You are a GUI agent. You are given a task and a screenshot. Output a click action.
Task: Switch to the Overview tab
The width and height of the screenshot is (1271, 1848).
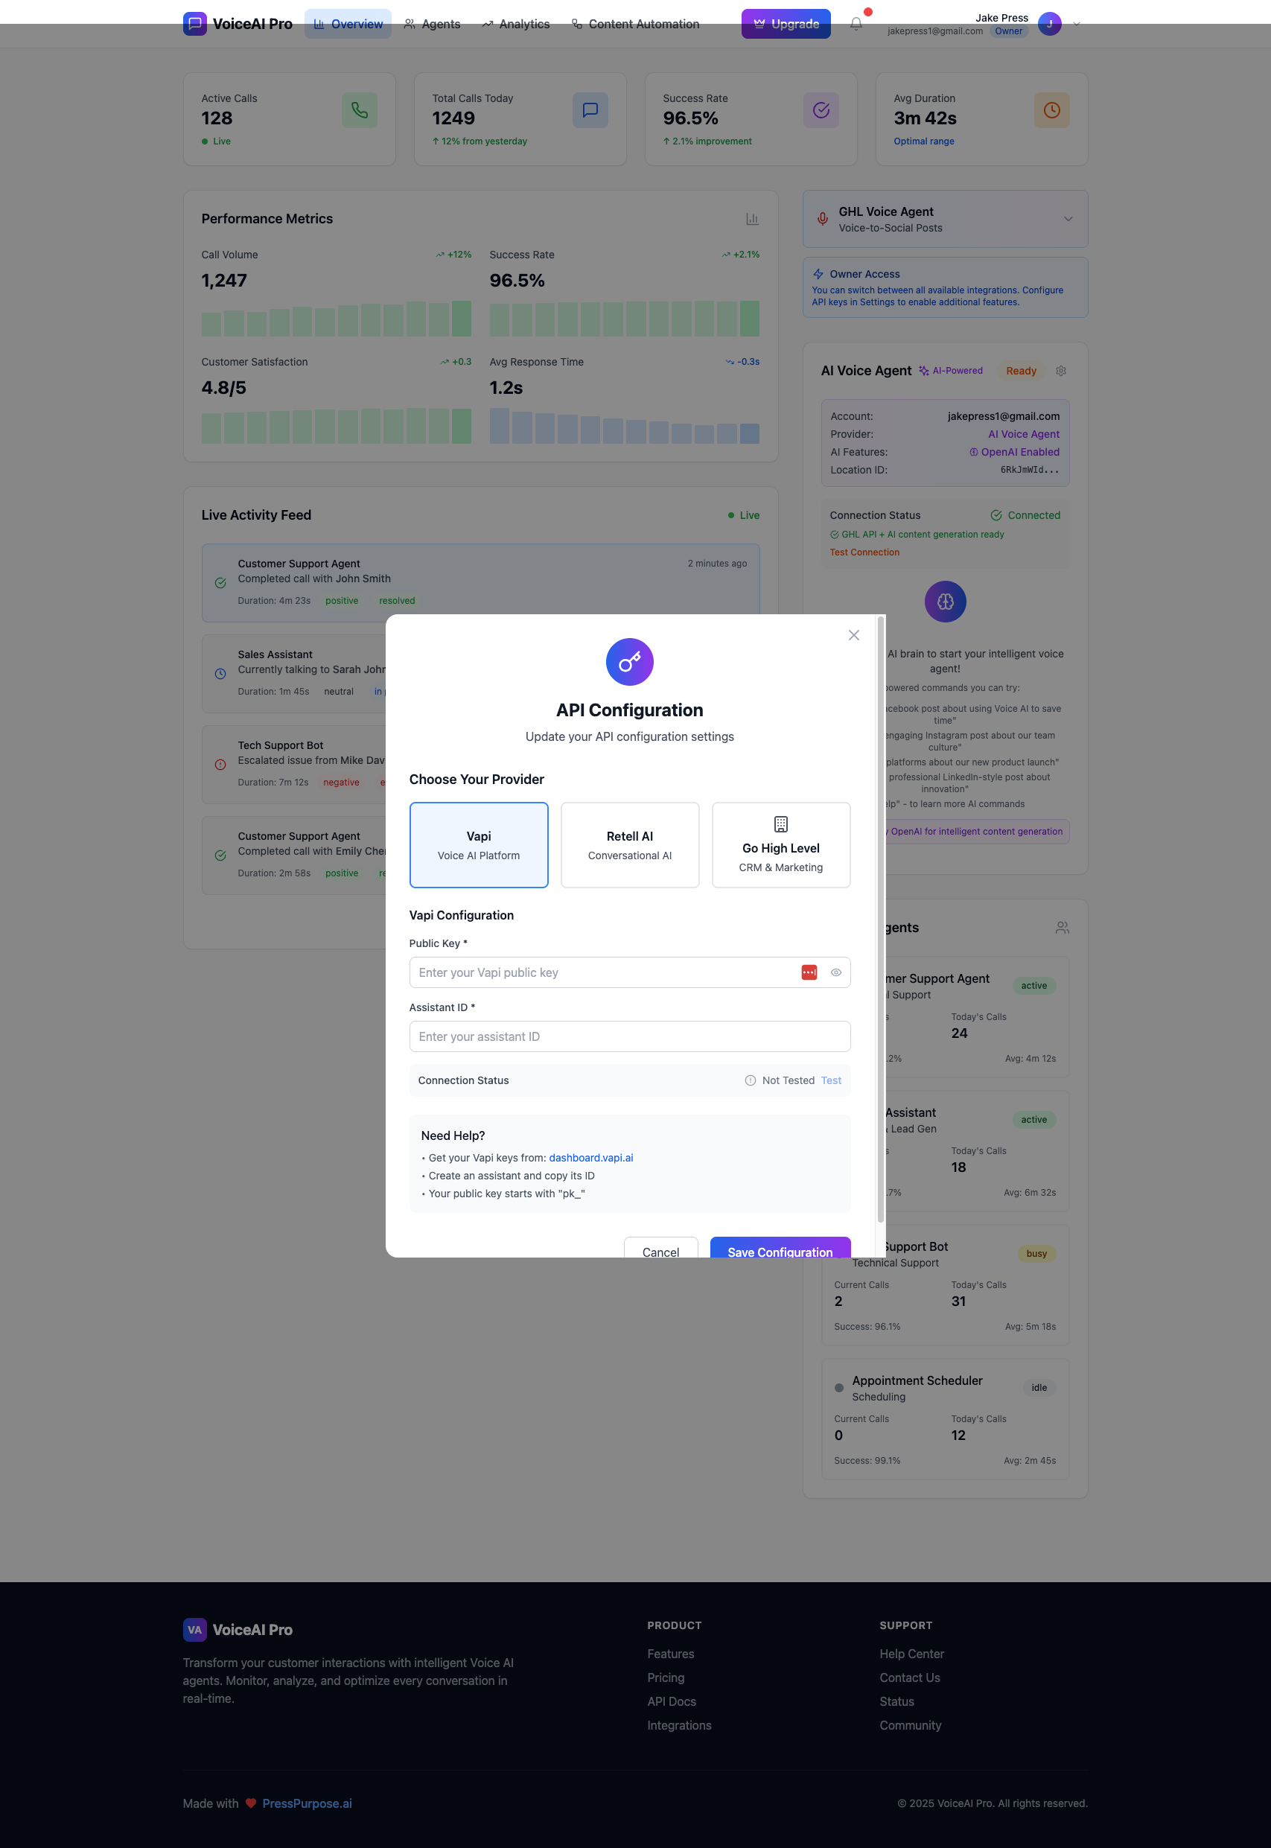348,24
